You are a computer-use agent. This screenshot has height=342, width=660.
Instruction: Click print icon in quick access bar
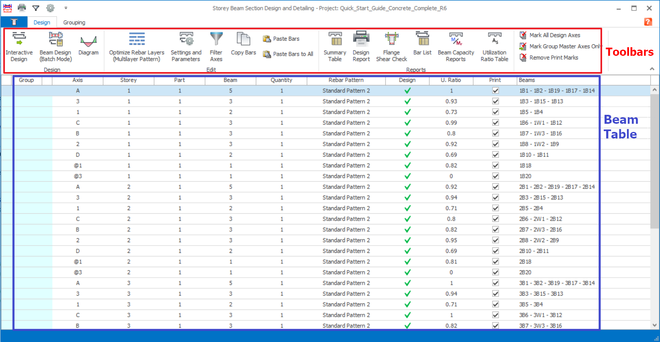[x=22, y=8]
